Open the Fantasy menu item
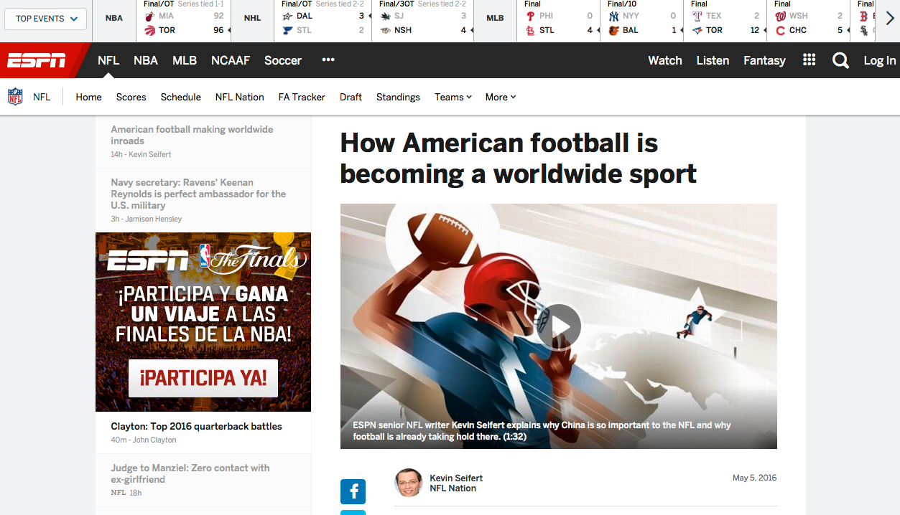The image size is (900, 515). pos(764,60)
